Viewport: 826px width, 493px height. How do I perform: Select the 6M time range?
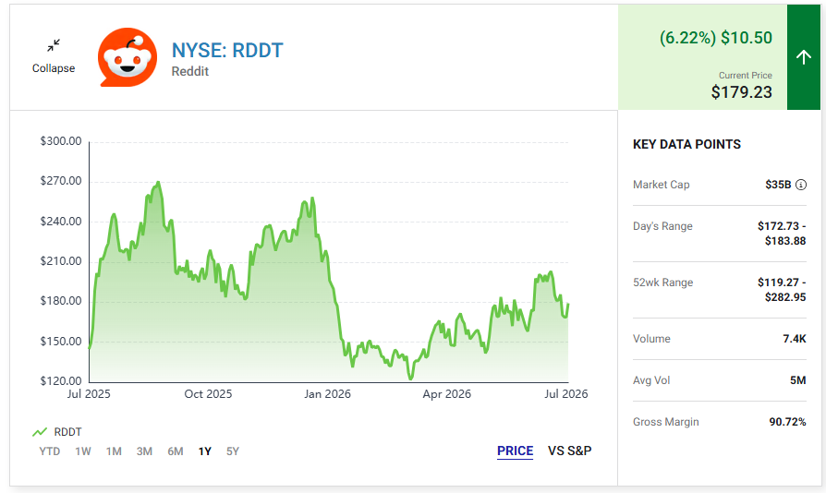click(x=176, y=451)
